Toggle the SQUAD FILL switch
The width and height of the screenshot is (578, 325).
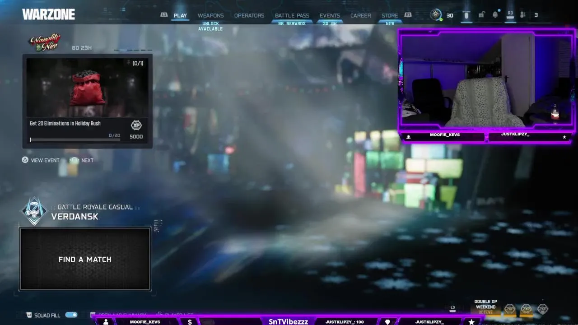pos(71,315)
